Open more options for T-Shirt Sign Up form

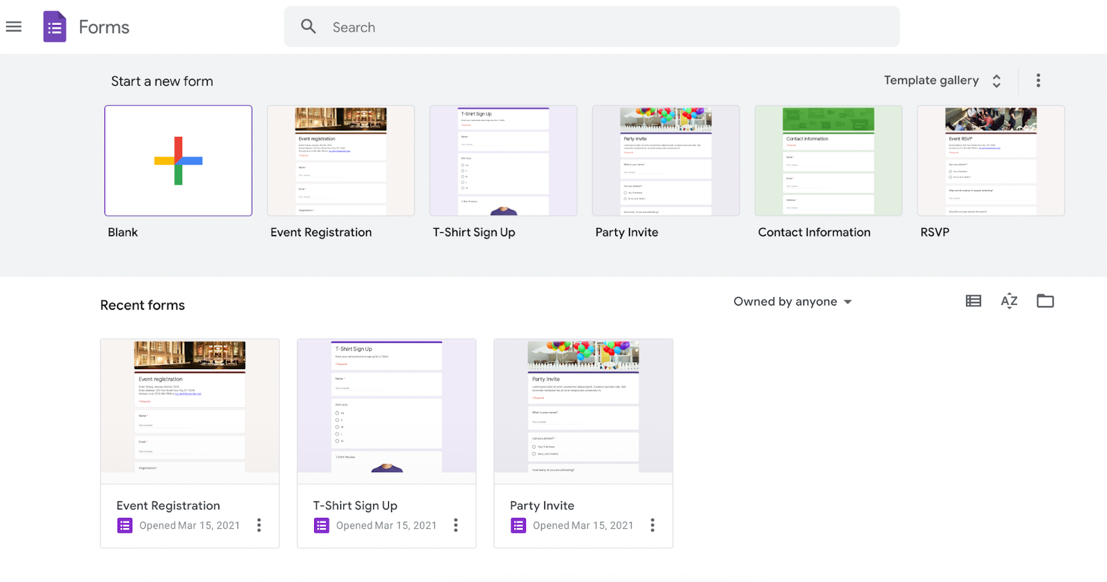click(455, 525)
